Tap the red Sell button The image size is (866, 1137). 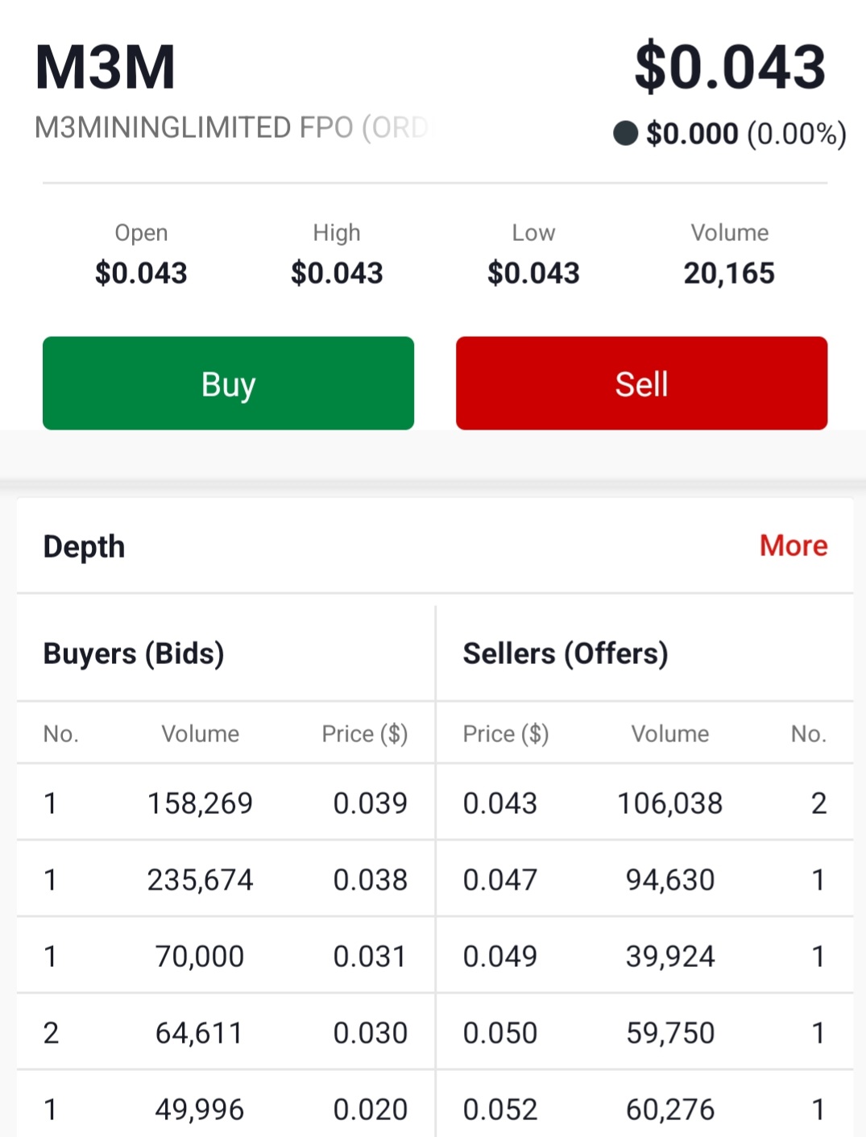click(641, 383)
